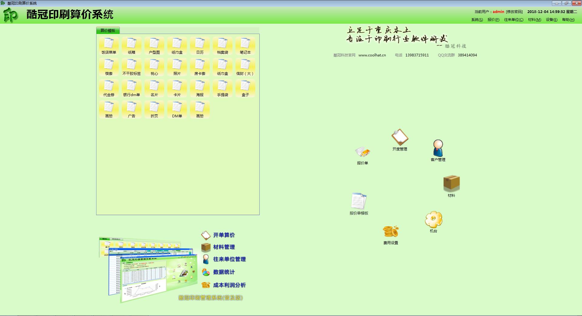The height and width of the screenshot is (316, 582).
Task: Open the 手提袋 template
Action: (223, 89)
